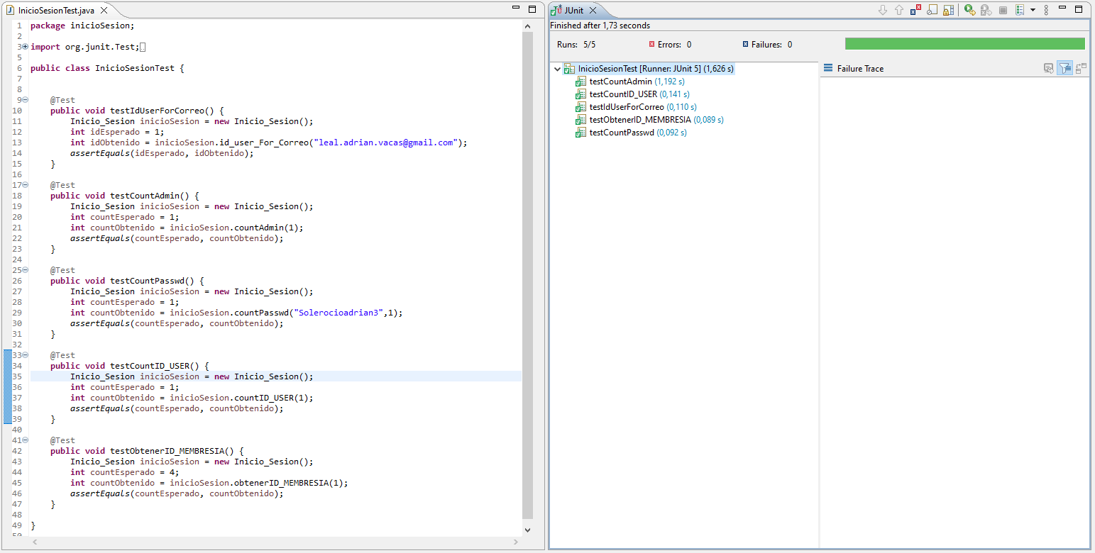Click the Errors icon in JUnit counters

click(x=651, y=44)
